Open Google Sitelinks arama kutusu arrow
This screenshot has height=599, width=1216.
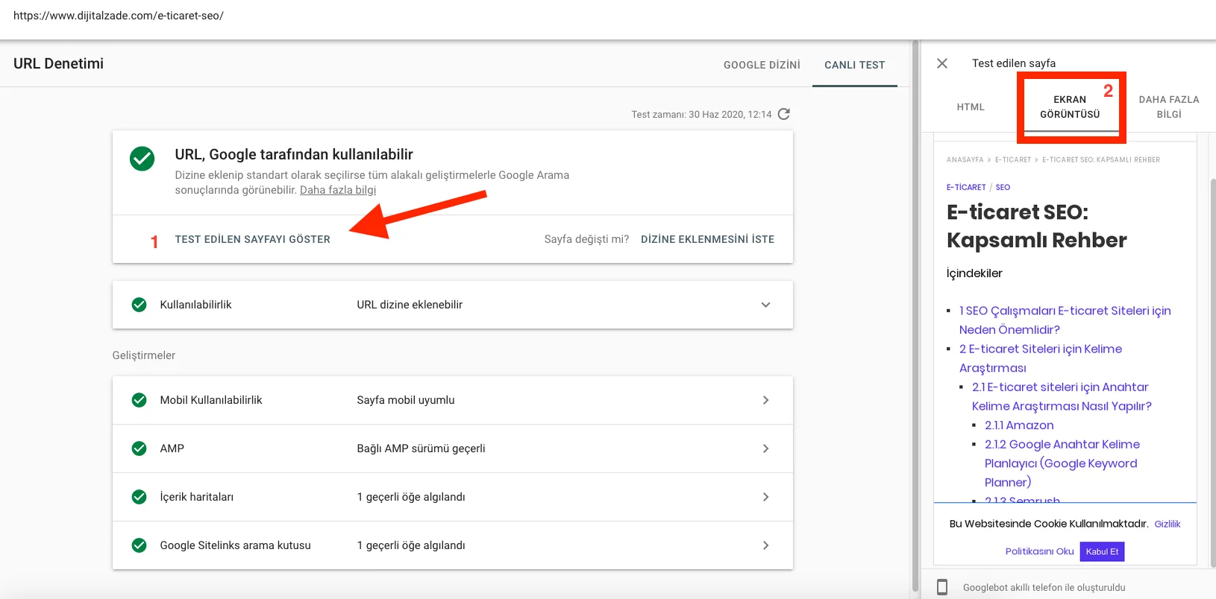pos(765,545)
